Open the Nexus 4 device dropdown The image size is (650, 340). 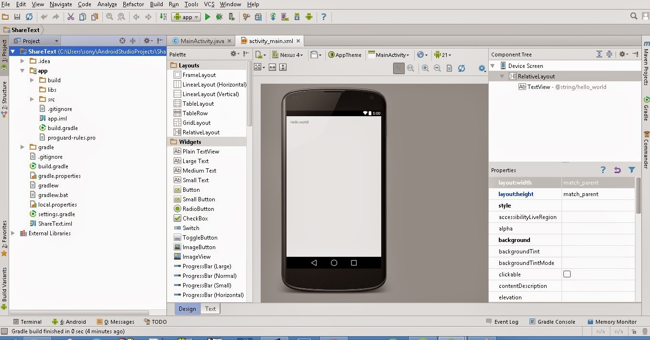(288, 55)
